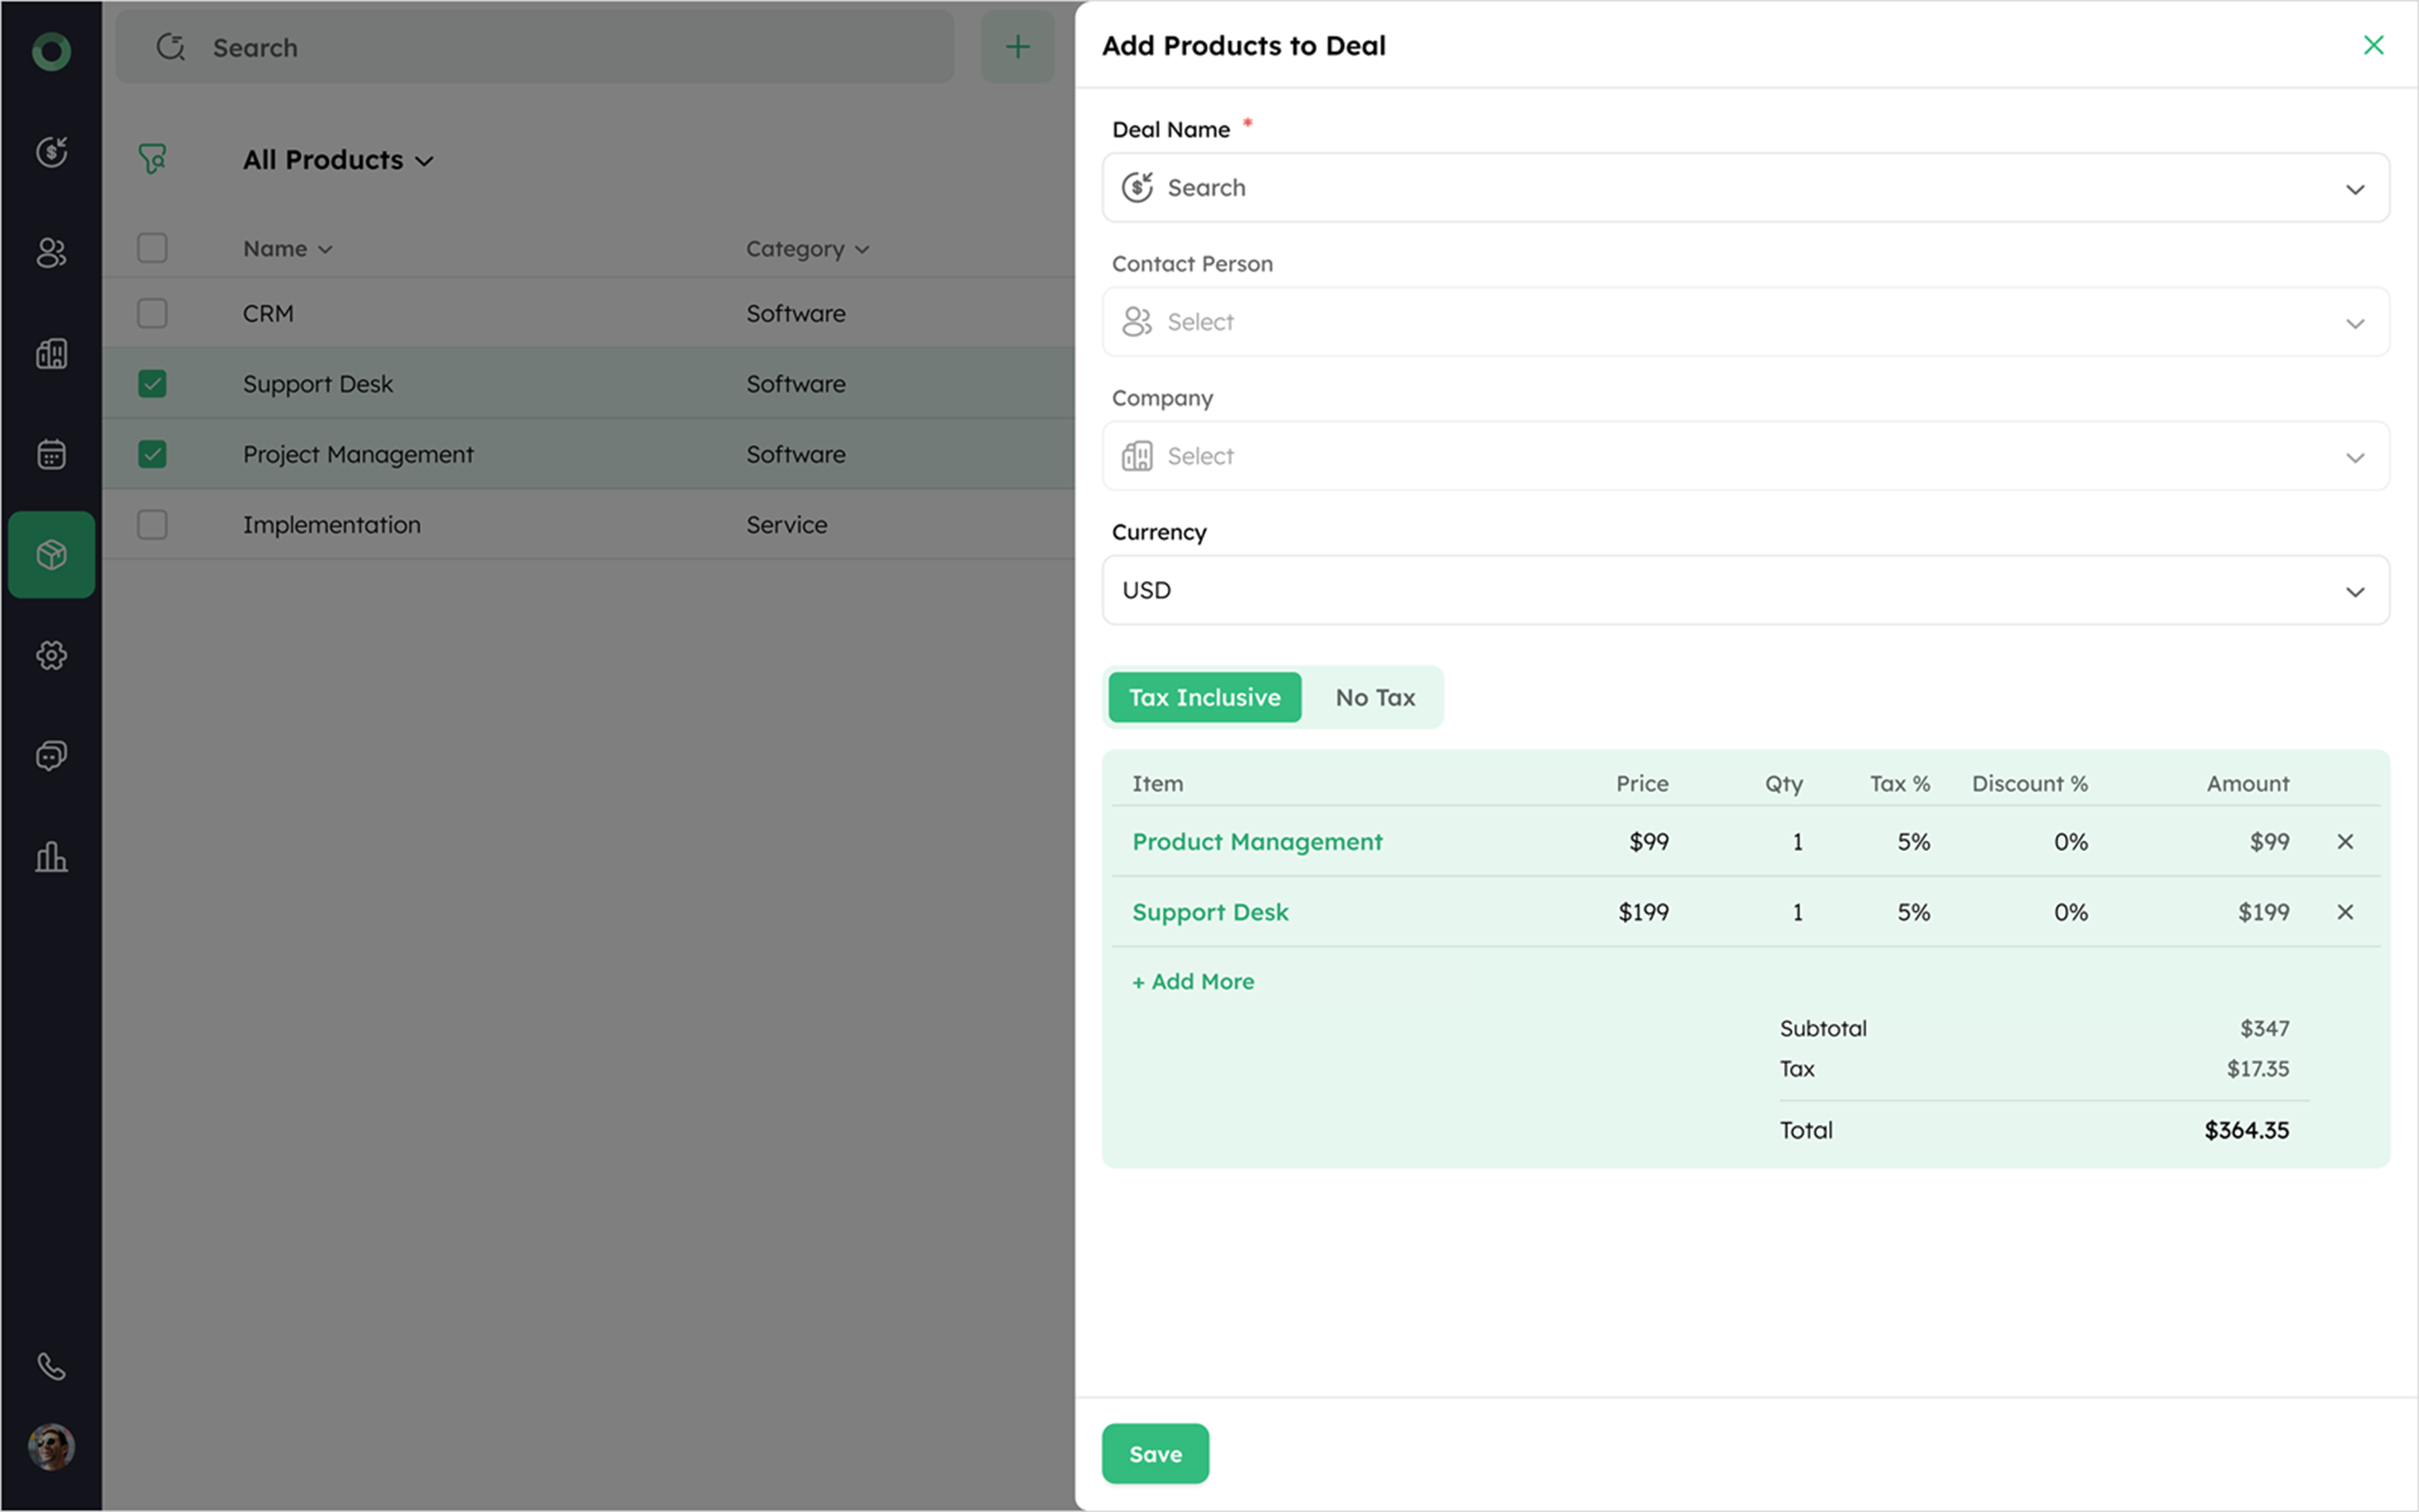Open the Currency USD dropdown
This screenshot has width=2419, height=1512.
[x=1745, y=590]
